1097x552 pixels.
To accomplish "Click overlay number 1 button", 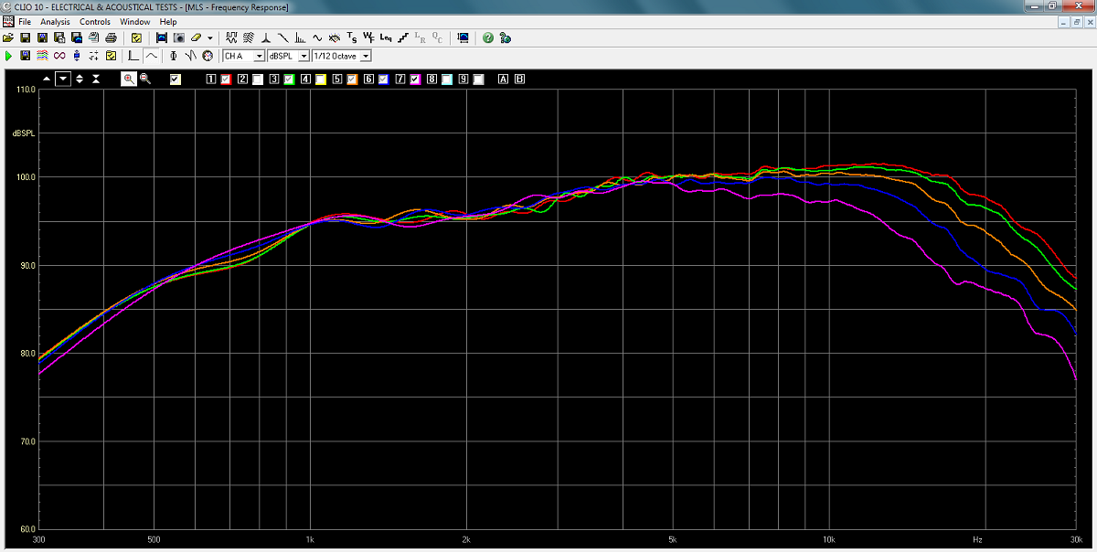I will pos(211,79).
